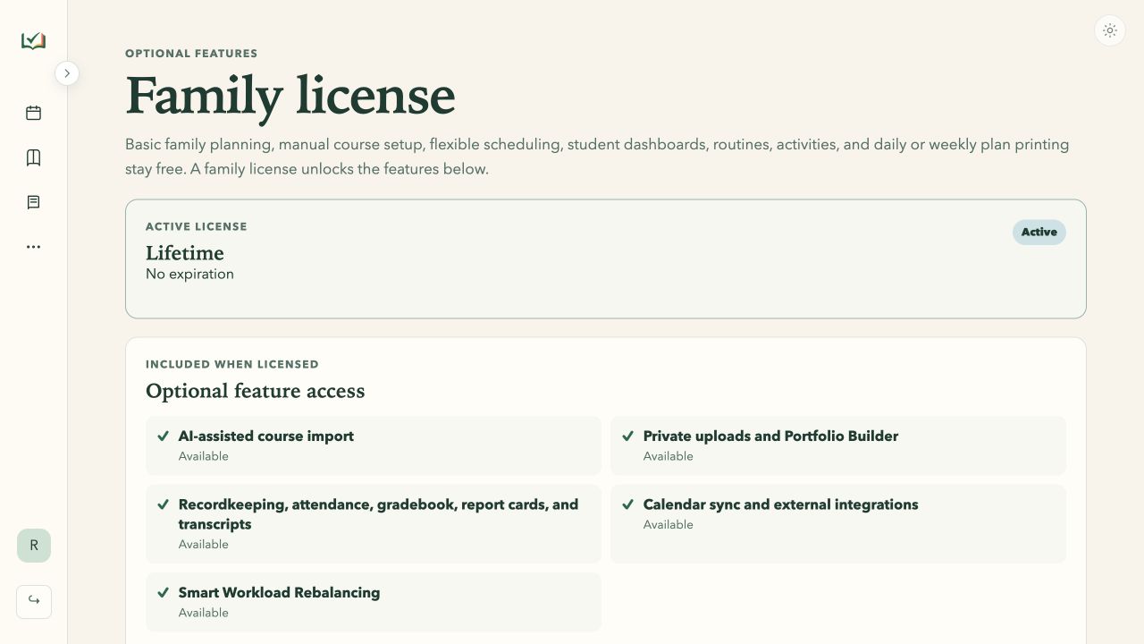The width and height of the screenshot is (1144, 644).
Task: Click the ACTIVE LICENSE label
Action: (197, 227)
